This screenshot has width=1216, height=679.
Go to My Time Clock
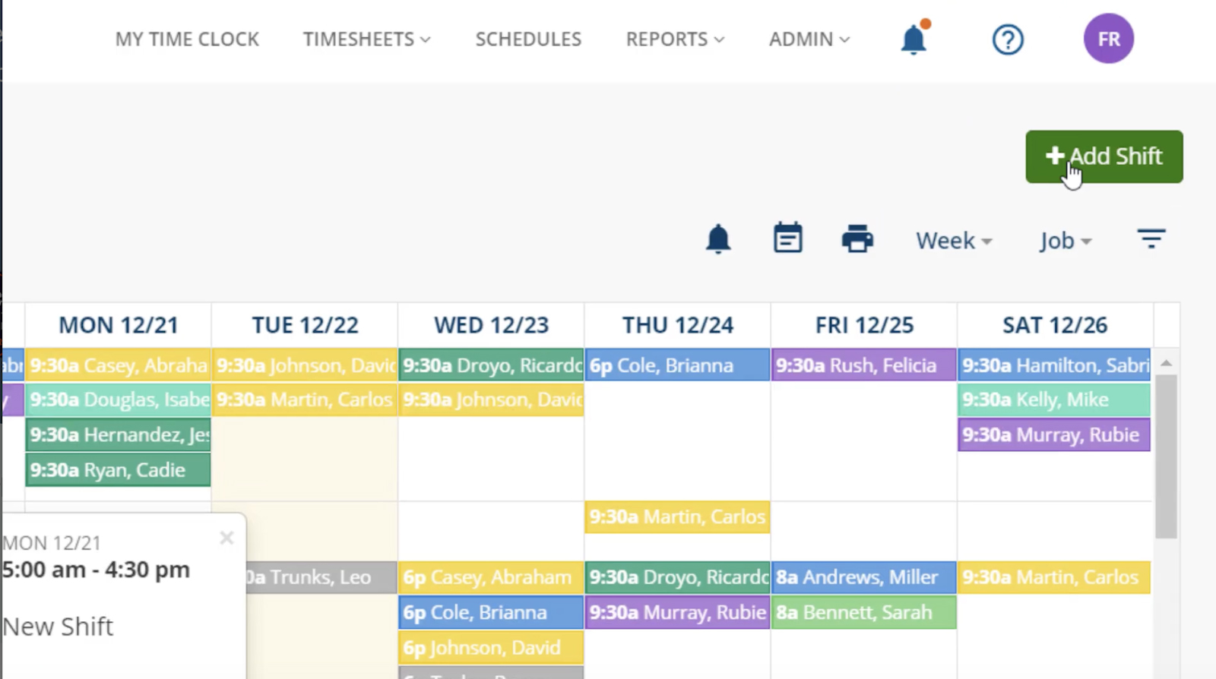pyautogui.click(x=187, y=39)
